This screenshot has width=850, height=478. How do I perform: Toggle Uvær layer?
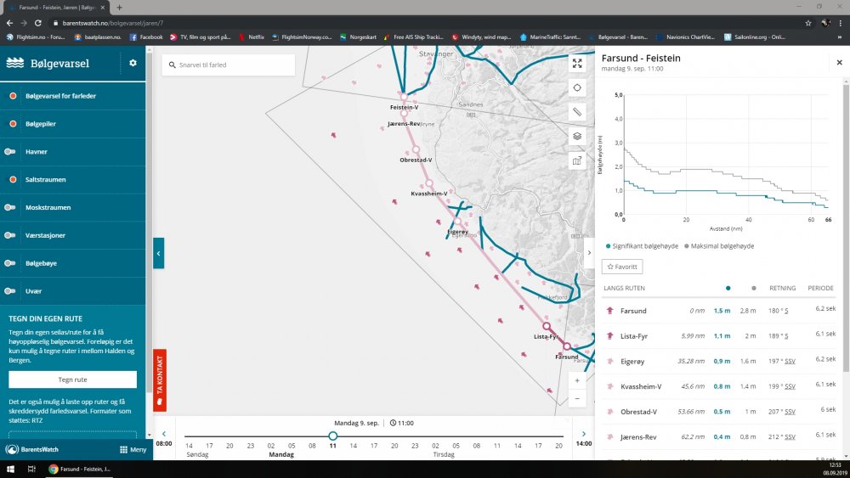click(x=10, y=290)
